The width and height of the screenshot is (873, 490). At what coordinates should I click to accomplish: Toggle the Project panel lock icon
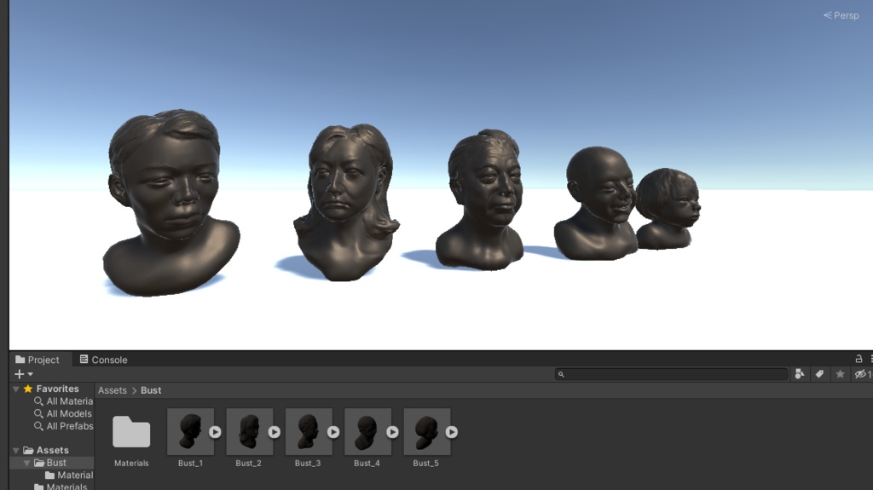(x=859, y=359)
